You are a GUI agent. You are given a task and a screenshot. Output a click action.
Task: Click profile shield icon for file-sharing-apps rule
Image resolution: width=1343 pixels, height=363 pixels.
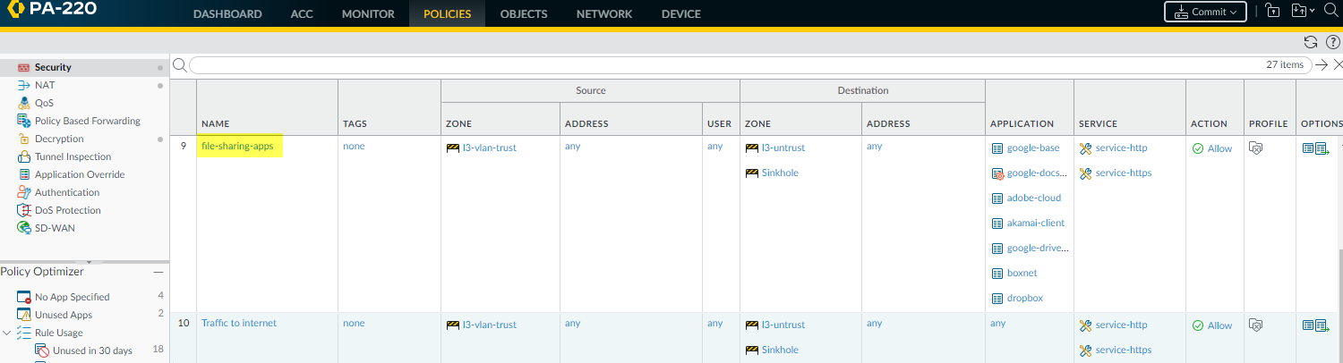[x=1255, y=148]
